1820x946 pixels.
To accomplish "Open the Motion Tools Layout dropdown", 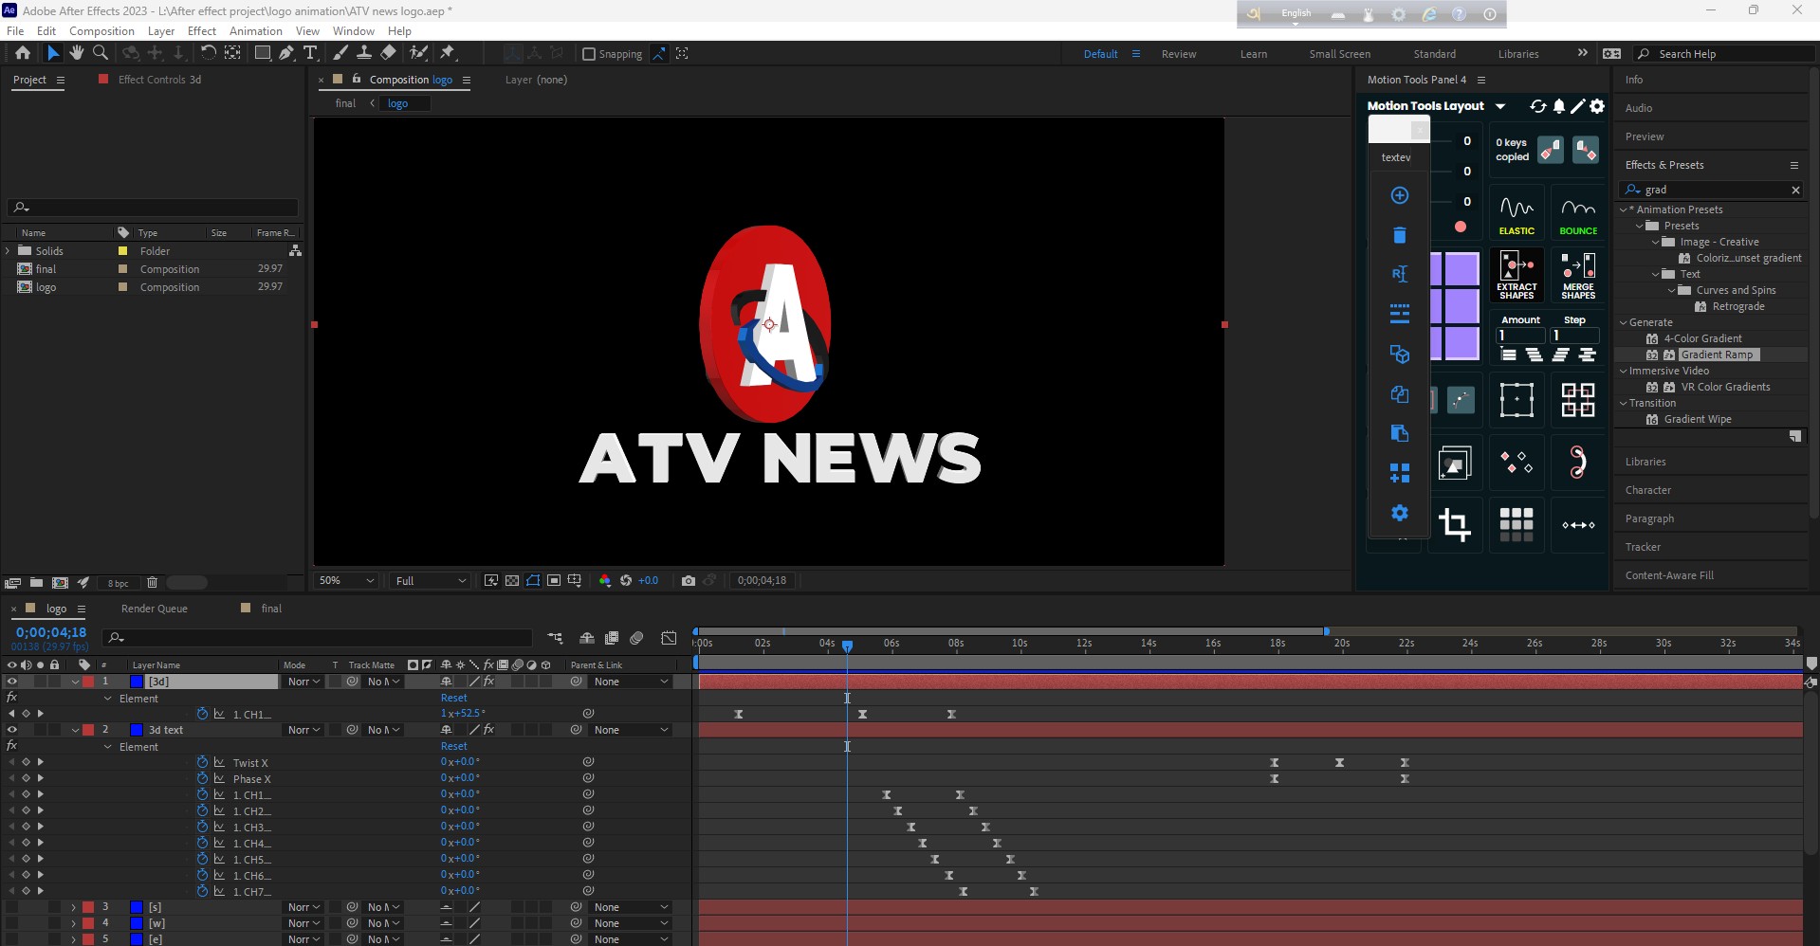I will (1500, 106).
